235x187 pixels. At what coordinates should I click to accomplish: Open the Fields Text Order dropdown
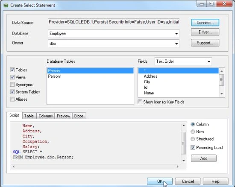point(183,61)
